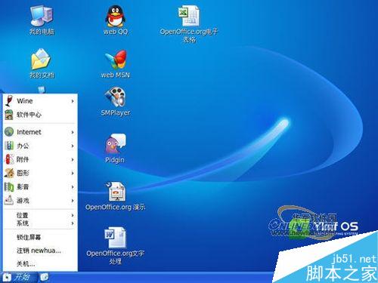Click the web MSN icon label text
Screen dimensions: 378x283
tap(116, 75)
